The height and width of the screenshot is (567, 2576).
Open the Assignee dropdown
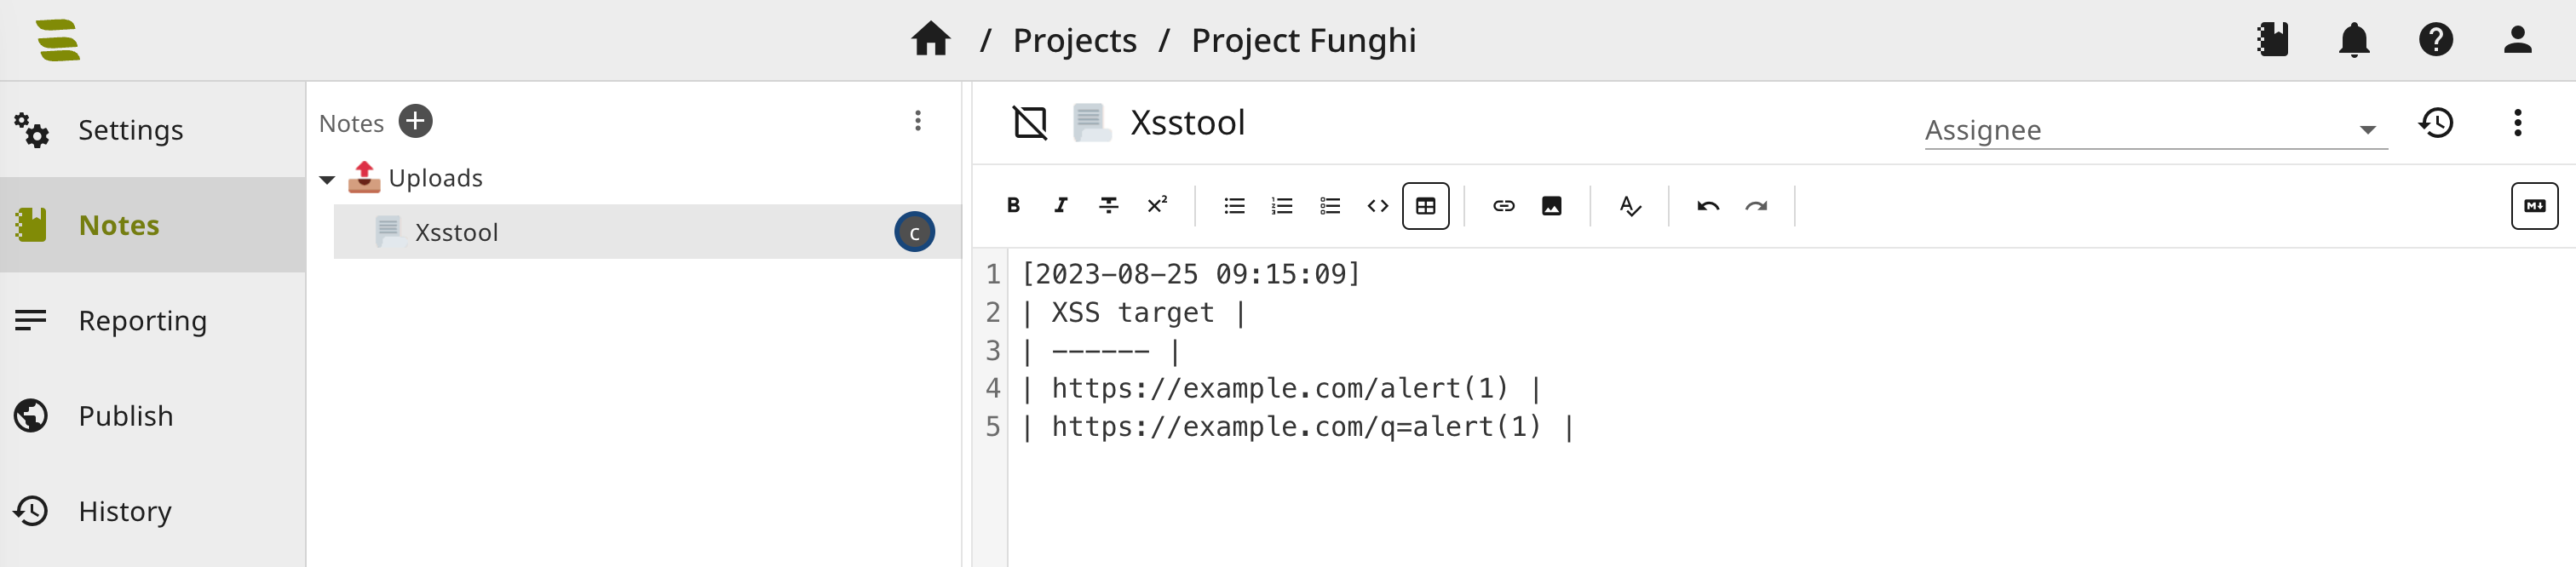coord(2155,129)
